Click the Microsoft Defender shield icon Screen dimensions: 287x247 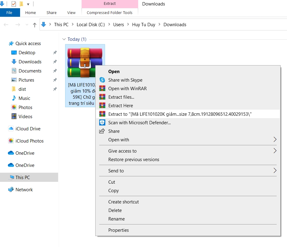(x=102, y=123)
